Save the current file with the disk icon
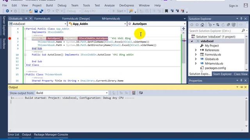The height and width of the screenshot is (140, 250). pos(36,11)
